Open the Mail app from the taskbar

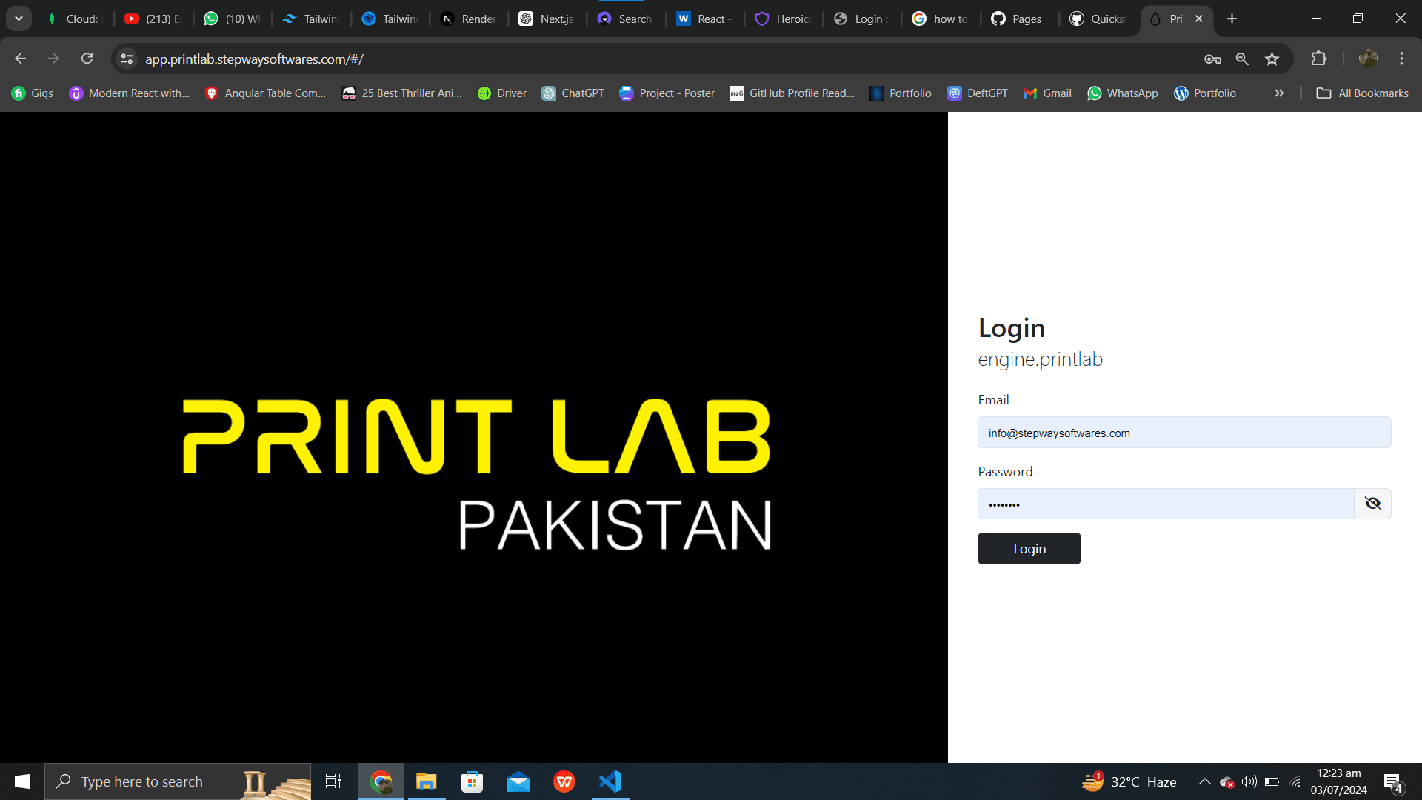click(x=518, y=781)
